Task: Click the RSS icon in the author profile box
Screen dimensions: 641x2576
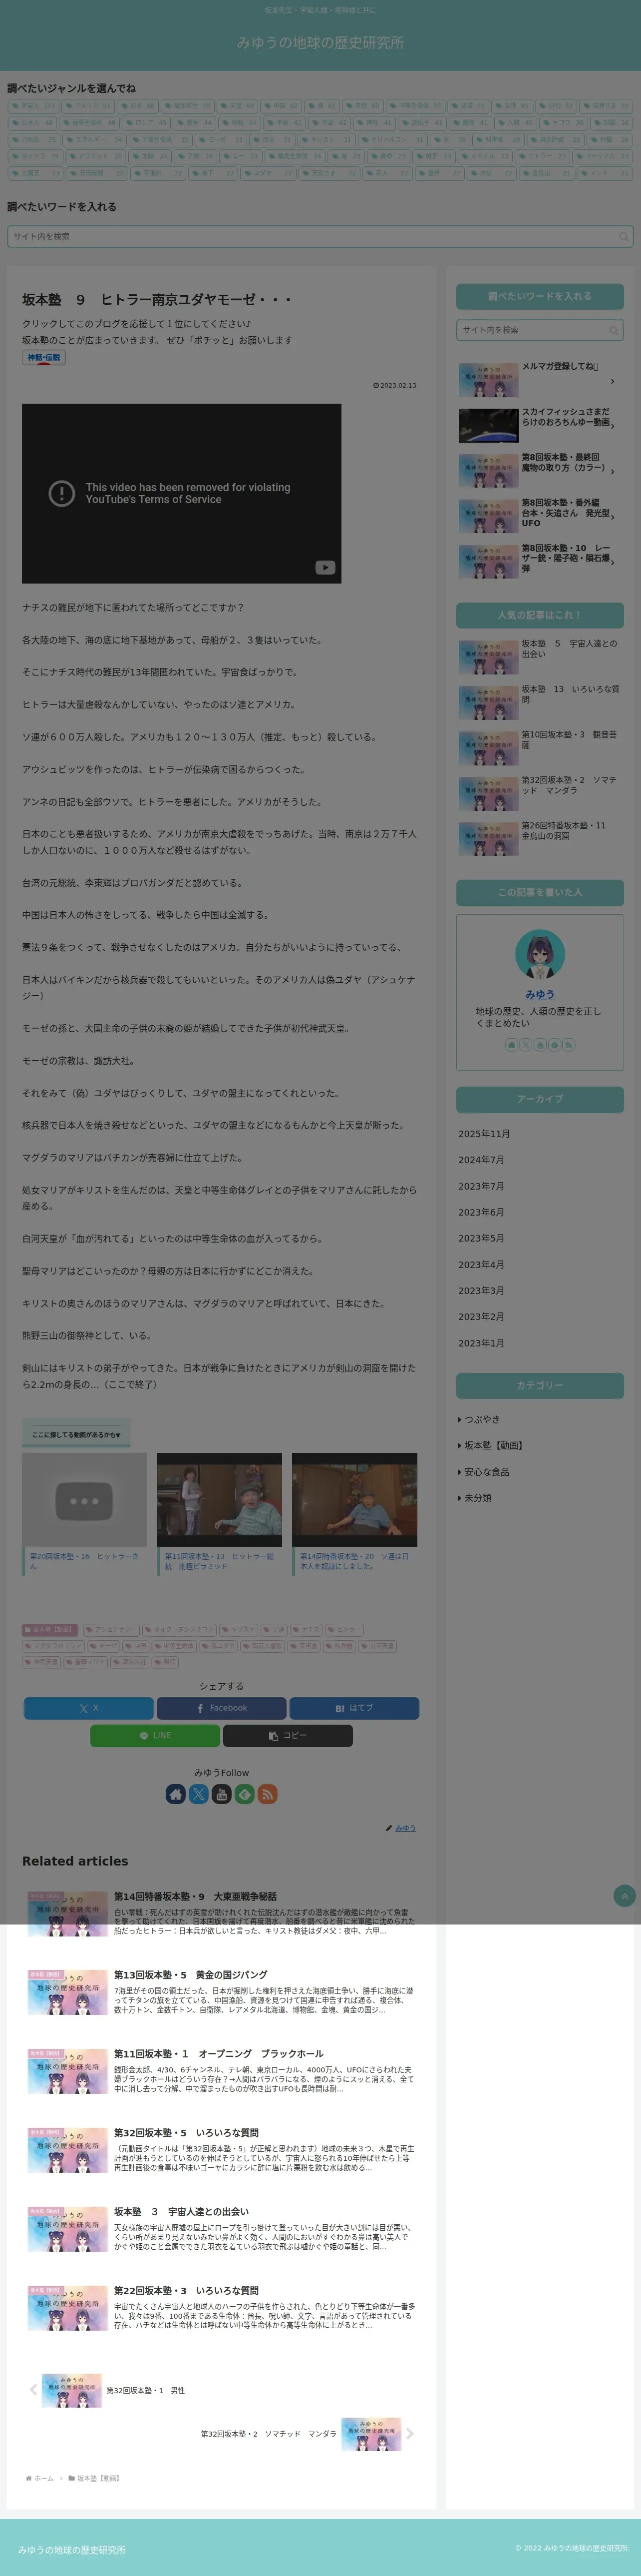Action: tap(569, 1045)
